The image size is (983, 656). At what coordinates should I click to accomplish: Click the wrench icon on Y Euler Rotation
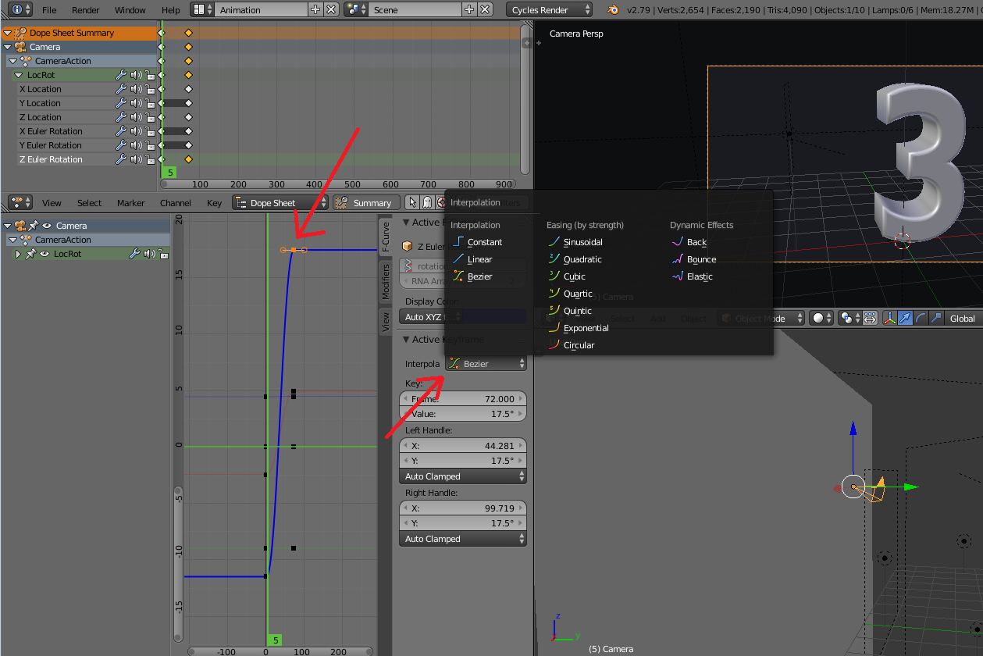[121, 145]
